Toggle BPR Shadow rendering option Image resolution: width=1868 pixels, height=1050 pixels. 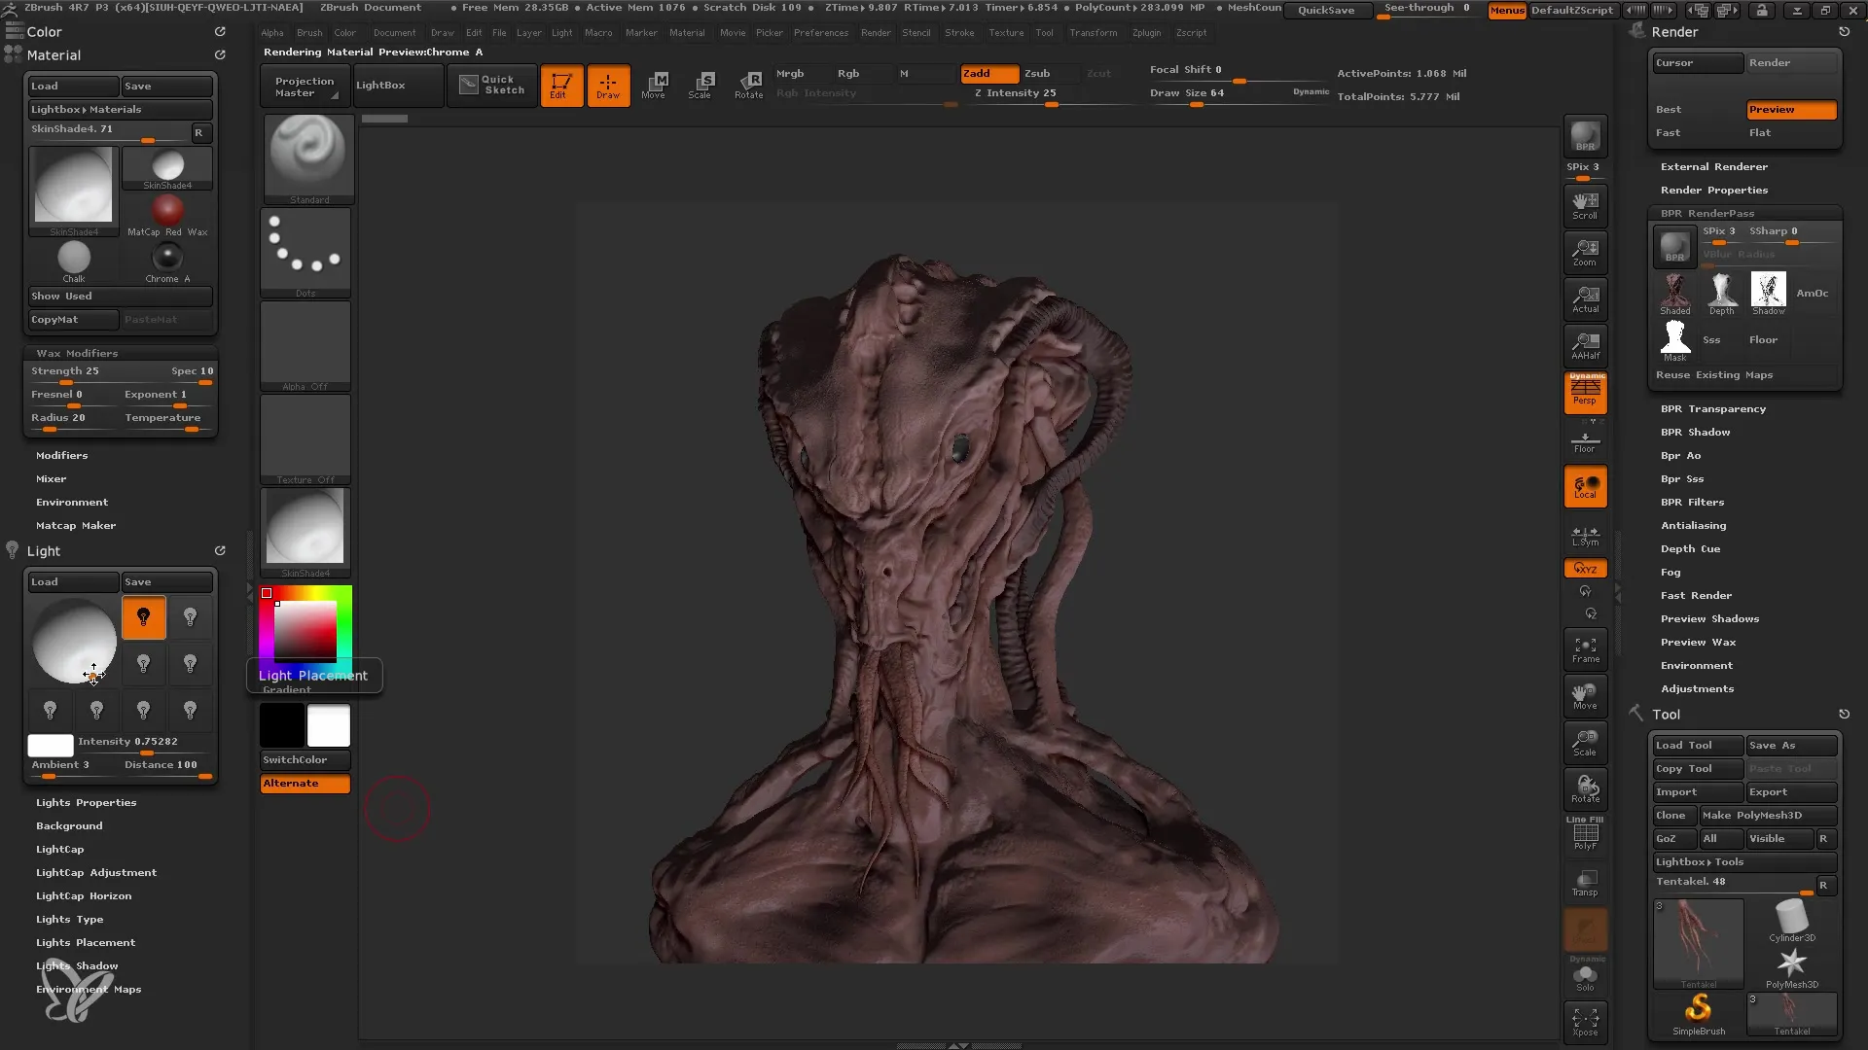1695,432
